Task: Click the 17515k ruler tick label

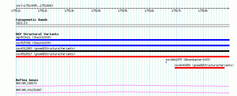Action: click(123, 11)
